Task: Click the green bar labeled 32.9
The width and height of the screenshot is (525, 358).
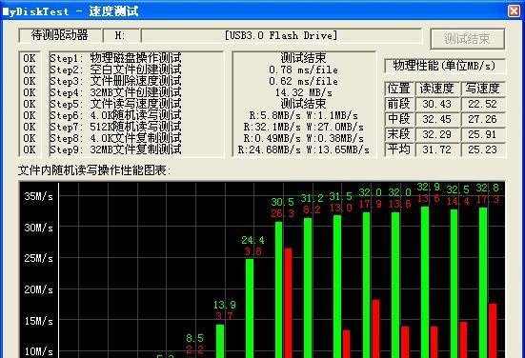Action: (x=425, y=282)
